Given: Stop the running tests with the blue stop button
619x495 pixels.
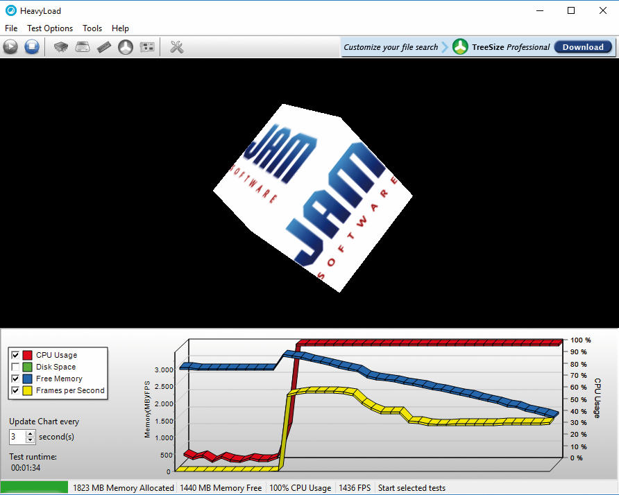Looking at the screenshot, I should coord(32,47).
